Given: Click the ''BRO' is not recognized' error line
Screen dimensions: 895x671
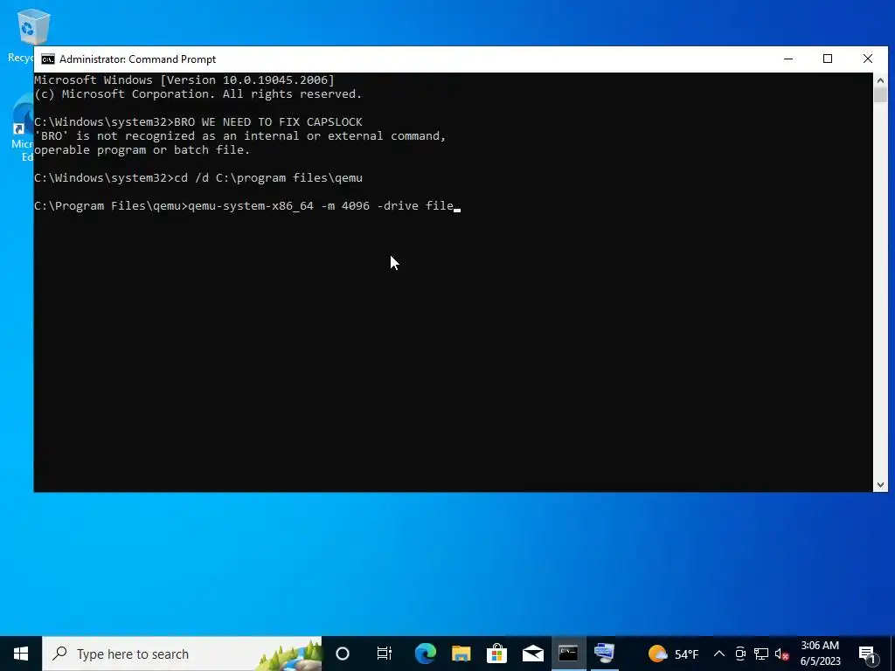Looking at the screenshot, I should point(239,135).
